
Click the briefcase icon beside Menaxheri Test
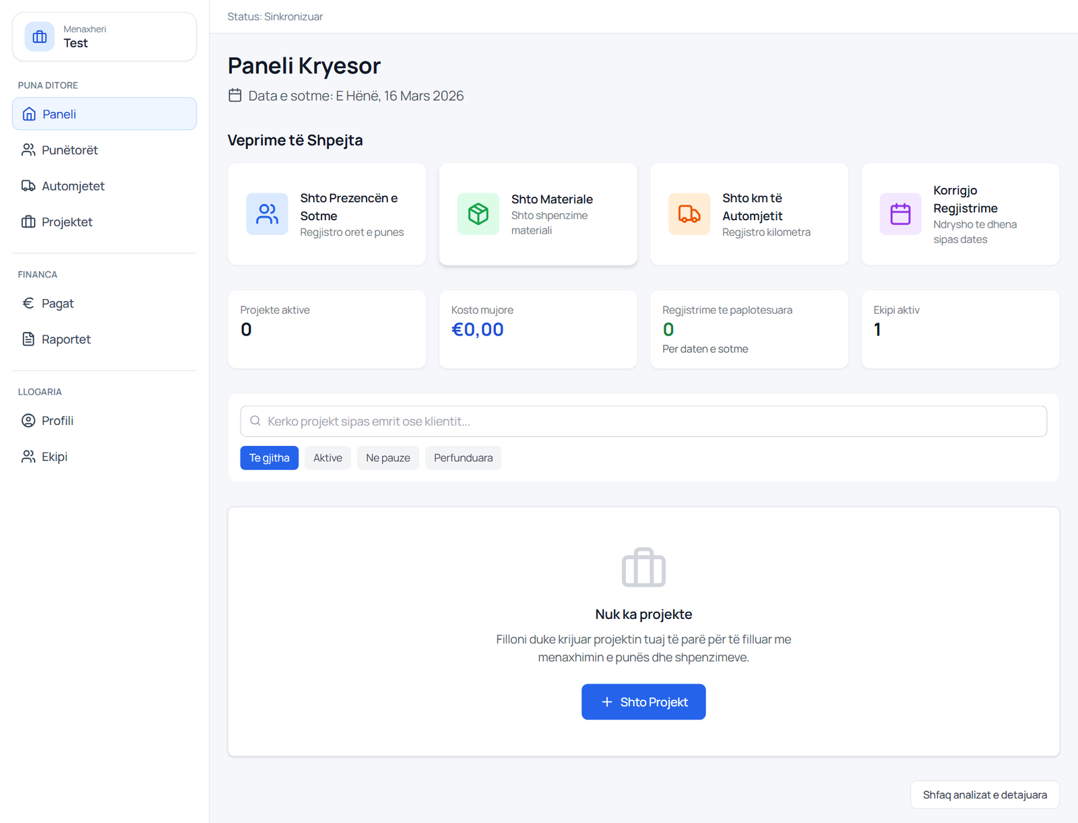(40, 36)
